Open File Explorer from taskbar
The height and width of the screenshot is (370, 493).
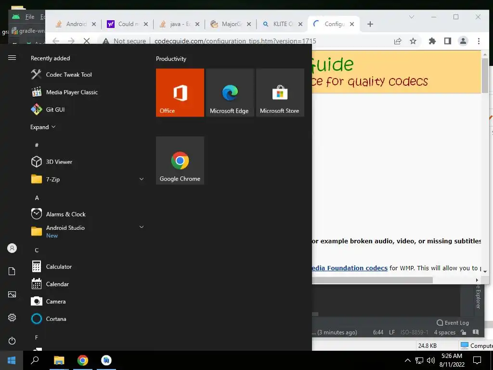[x=59, y=360]
